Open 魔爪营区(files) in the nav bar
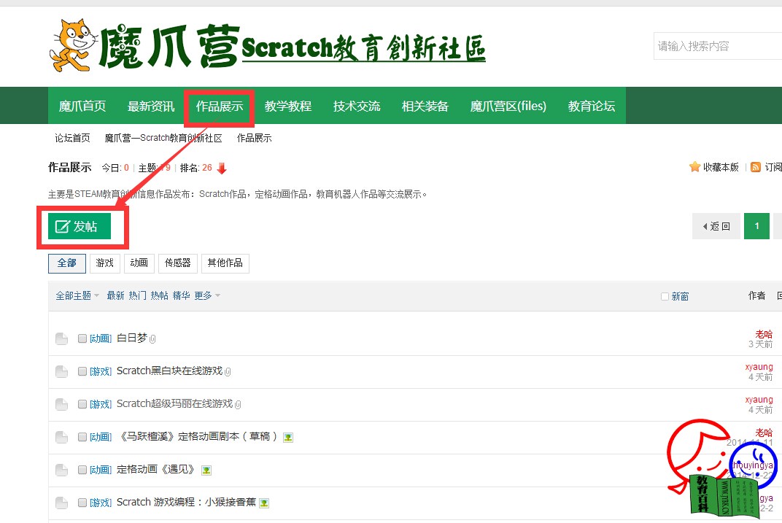Screen dimensions: 782x523 coord(508,106)
